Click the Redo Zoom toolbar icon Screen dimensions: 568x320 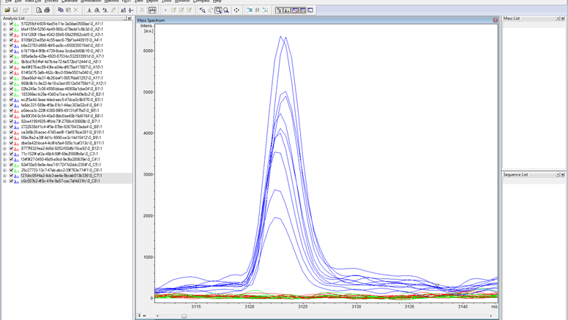tap(210, 10)
